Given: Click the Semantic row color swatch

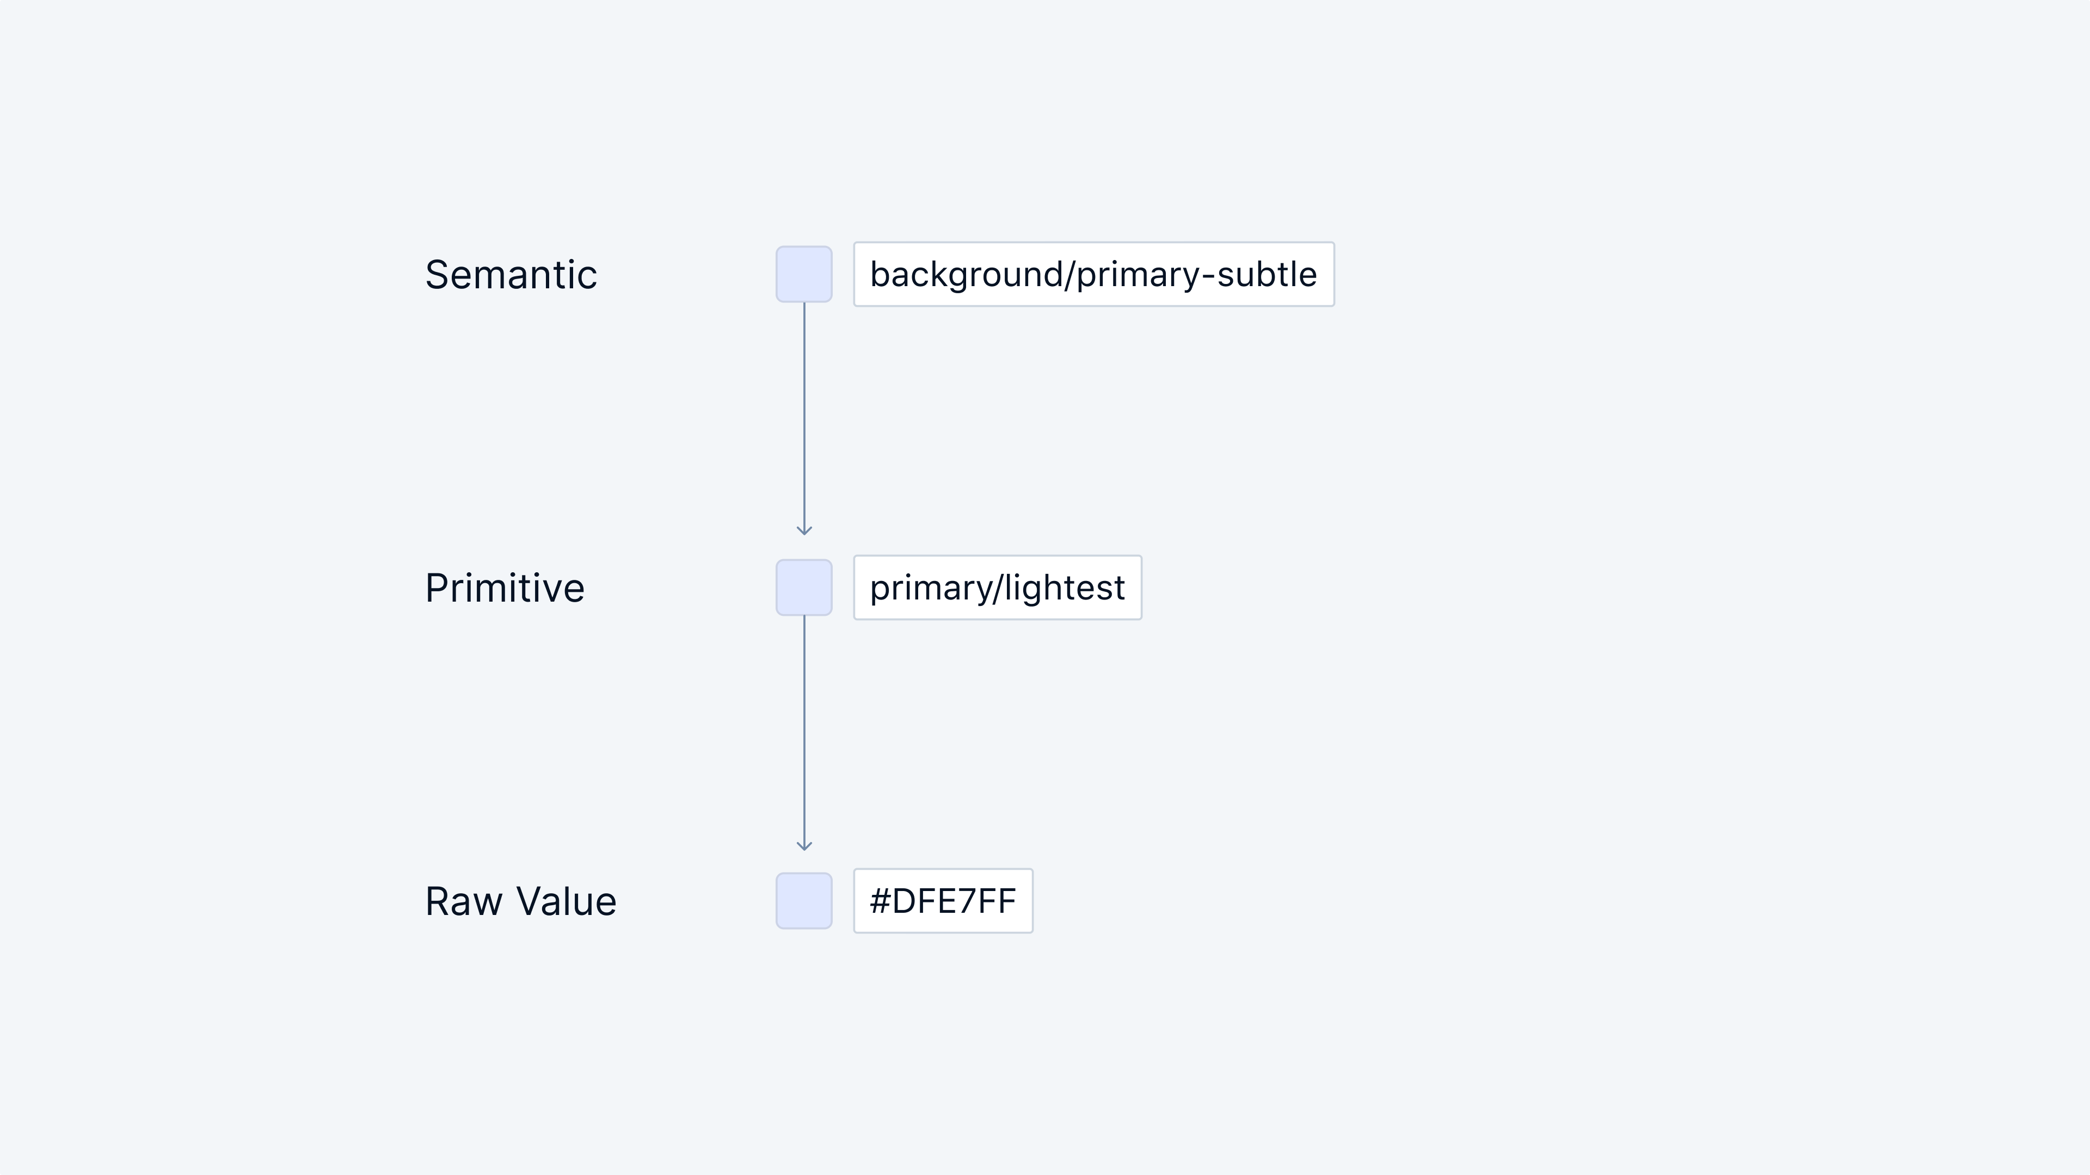Looking at the screenshot, I should coord(803,274).
